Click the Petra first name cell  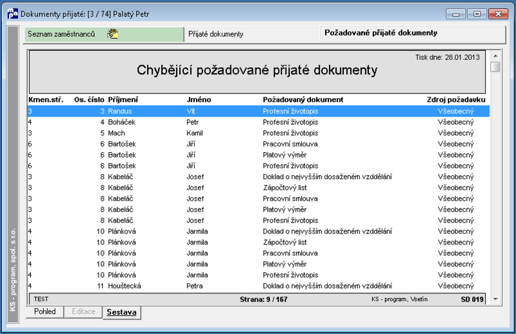[195, 286]
